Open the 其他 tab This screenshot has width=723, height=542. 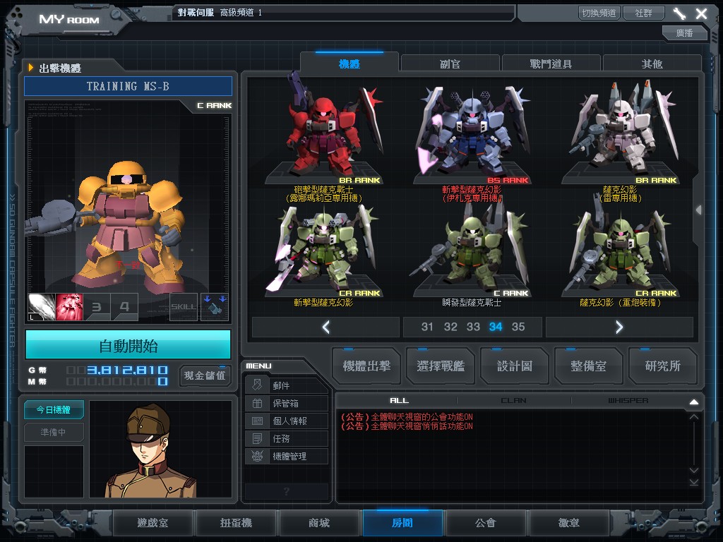pyautogui.click(x=652, y=64)
